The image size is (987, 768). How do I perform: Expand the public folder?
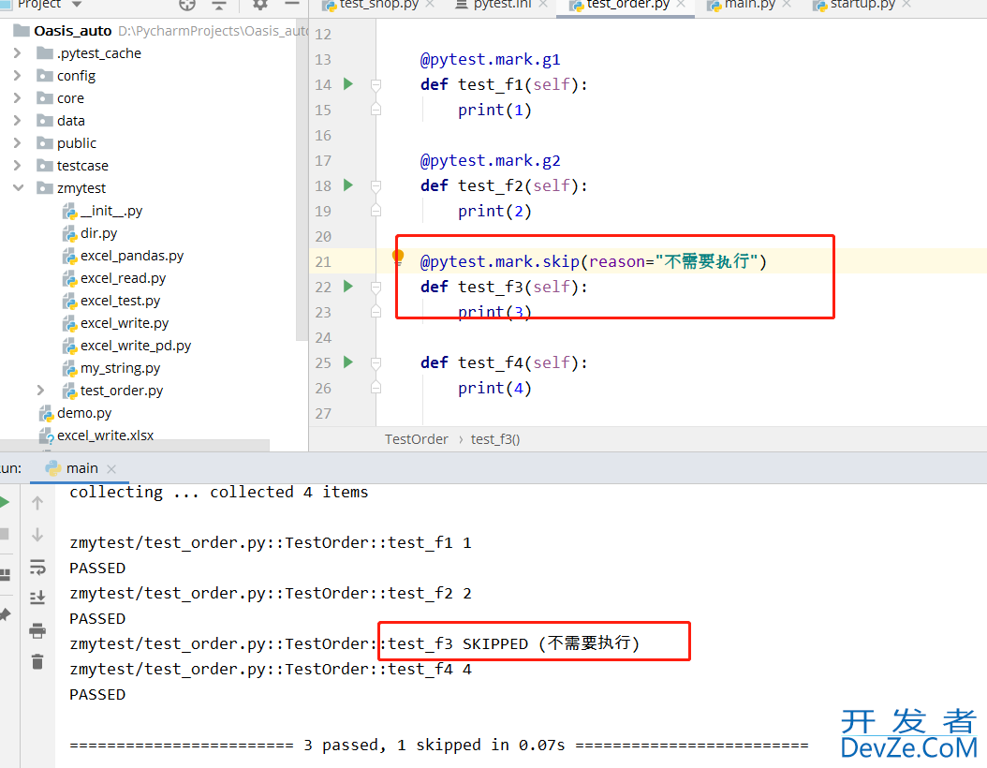pyautogui.click(x=18, y=143)
